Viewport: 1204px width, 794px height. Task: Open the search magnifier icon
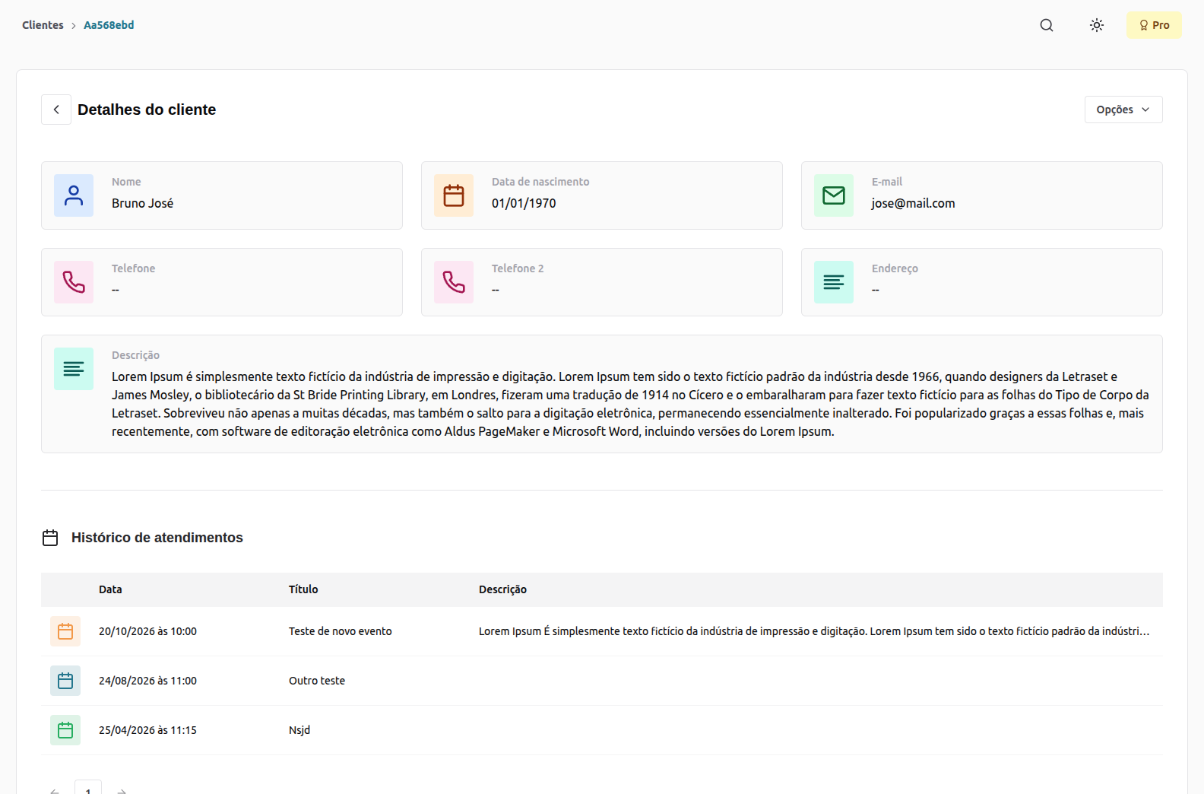pos(1047,25)
